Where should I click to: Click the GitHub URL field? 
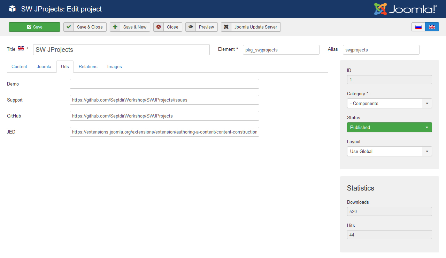pyautogui.click(x=164, y=116)
